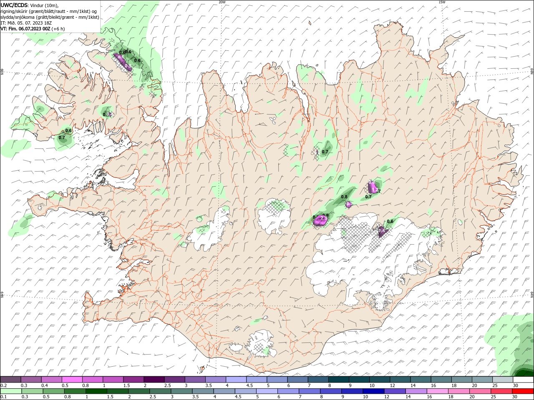Pick the darkest green 1 mm rain swatch
534x400 pixels.
pyautogui.click(x=96, y=391)
